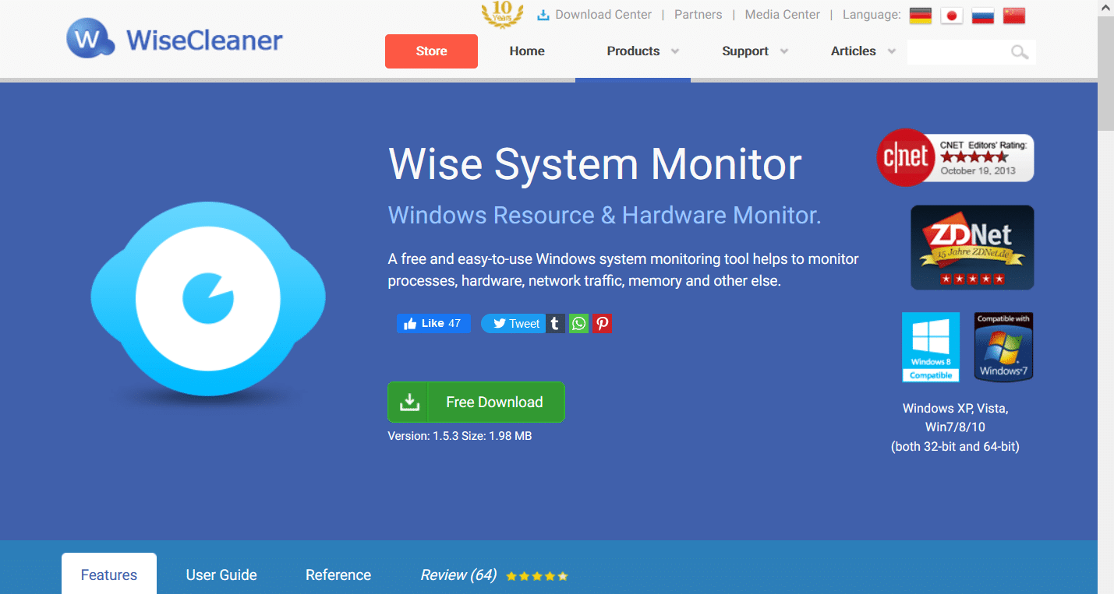Image resolution: width=1114 pixels, height=594 pixels.
Task: Click 'Windows Resource & Hardware Monitor.' subtitle
Action: pos(605,216)
